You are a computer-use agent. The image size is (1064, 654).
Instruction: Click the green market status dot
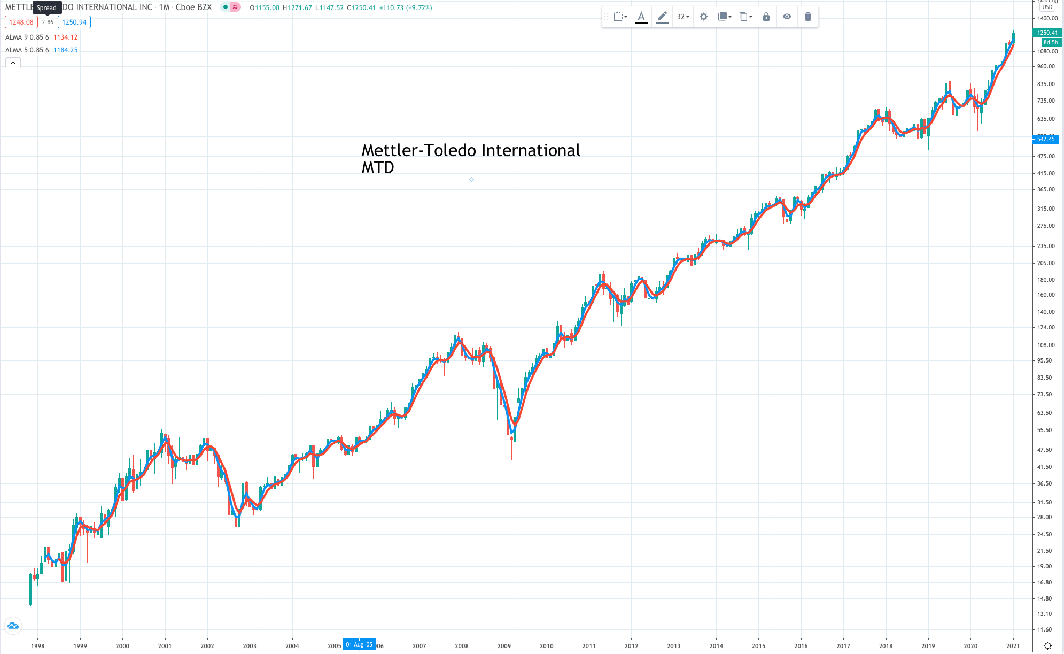[226, 7]
